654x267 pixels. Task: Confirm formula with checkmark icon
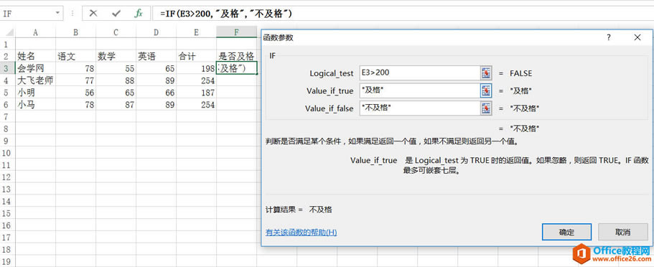pyautogui.click(x=116, y=14)
